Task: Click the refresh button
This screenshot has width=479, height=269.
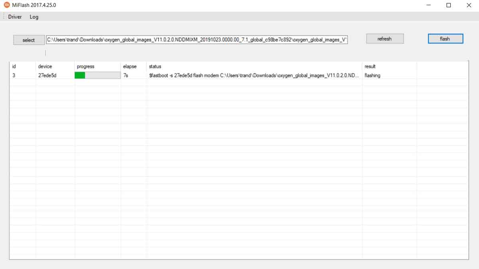Action: pos(384,39)
